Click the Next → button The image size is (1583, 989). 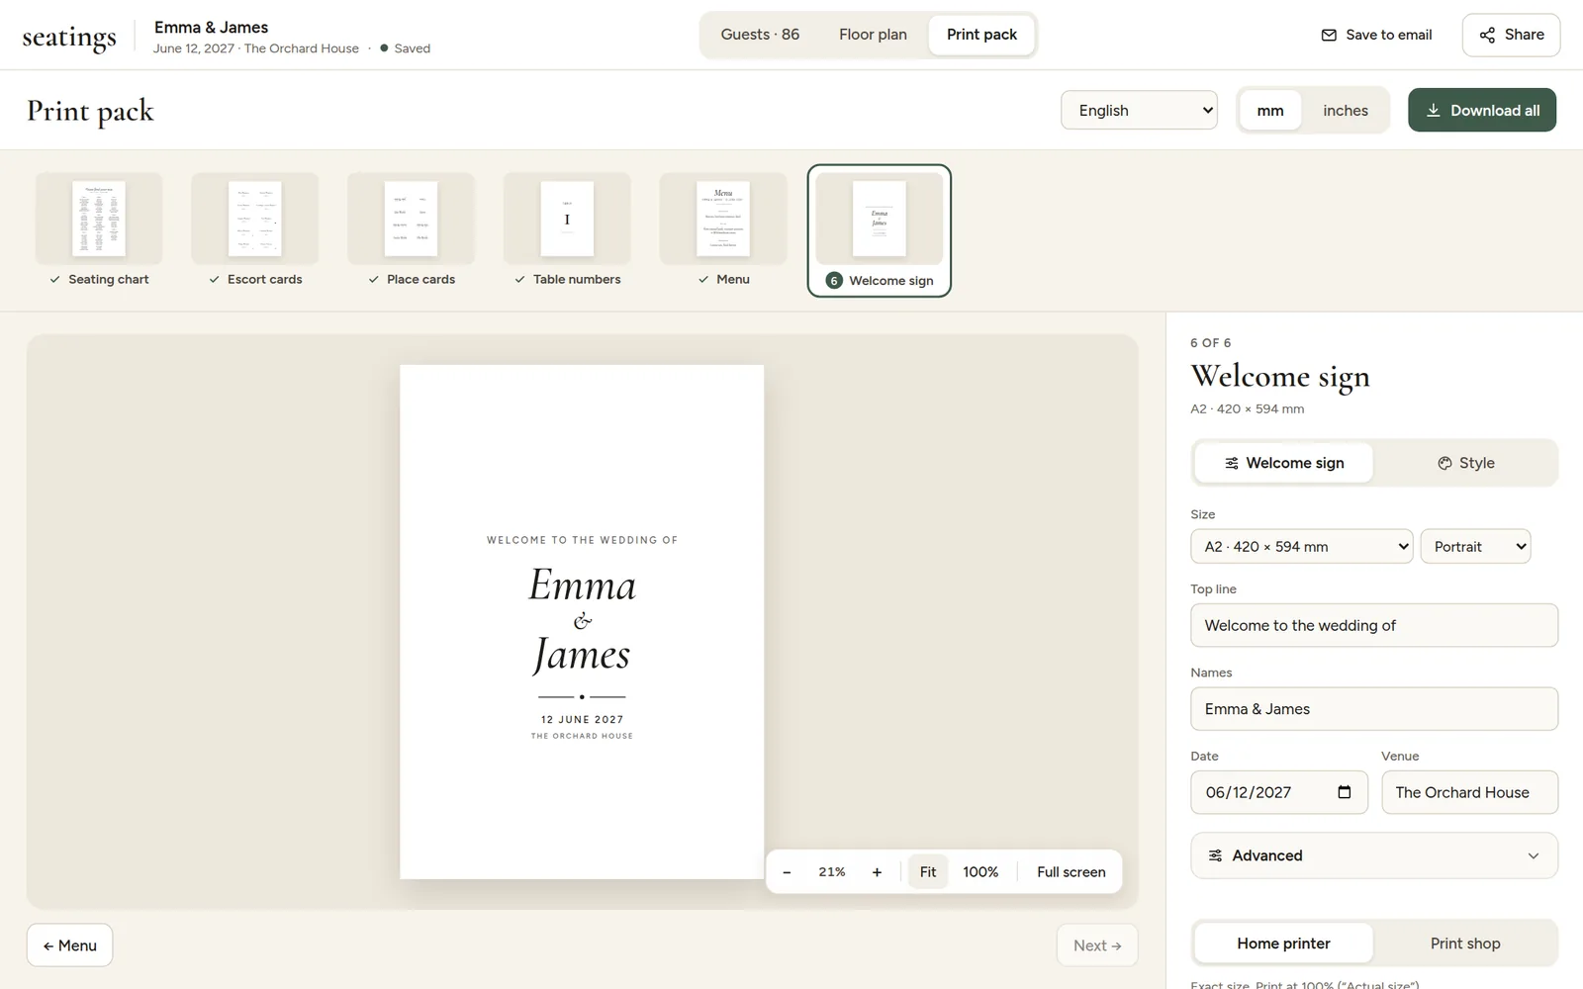[1097, 945]
